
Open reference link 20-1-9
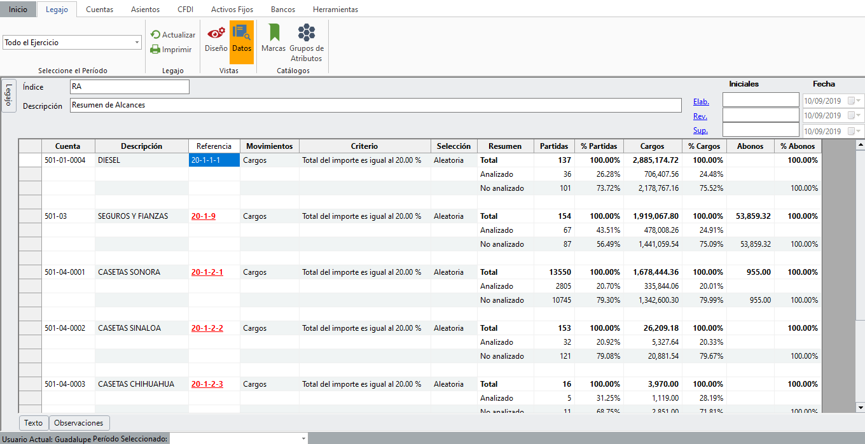click(x=204, y=216)
